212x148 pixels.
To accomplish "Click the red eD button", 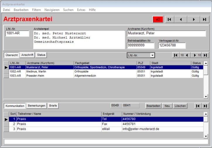I will point(158,19).
